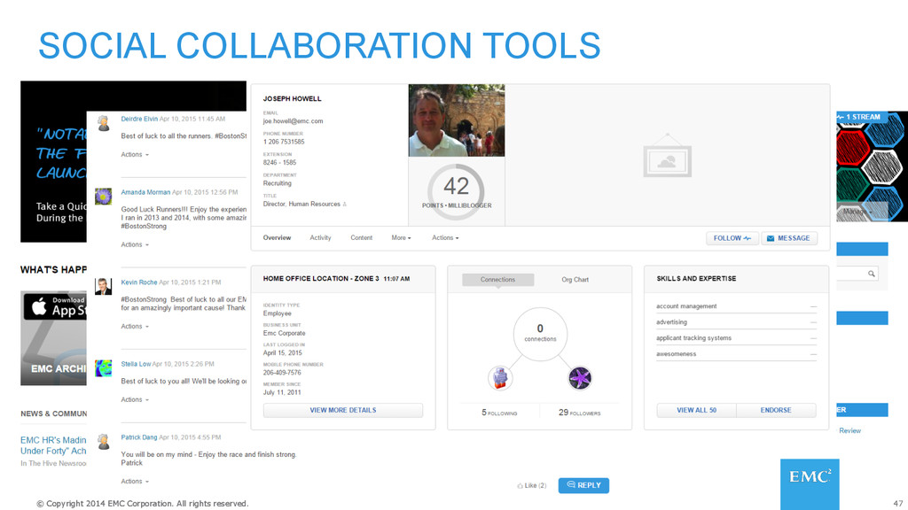908x510 pixels.
Task: Click the blue Reply button
Action: pos(583,485)
